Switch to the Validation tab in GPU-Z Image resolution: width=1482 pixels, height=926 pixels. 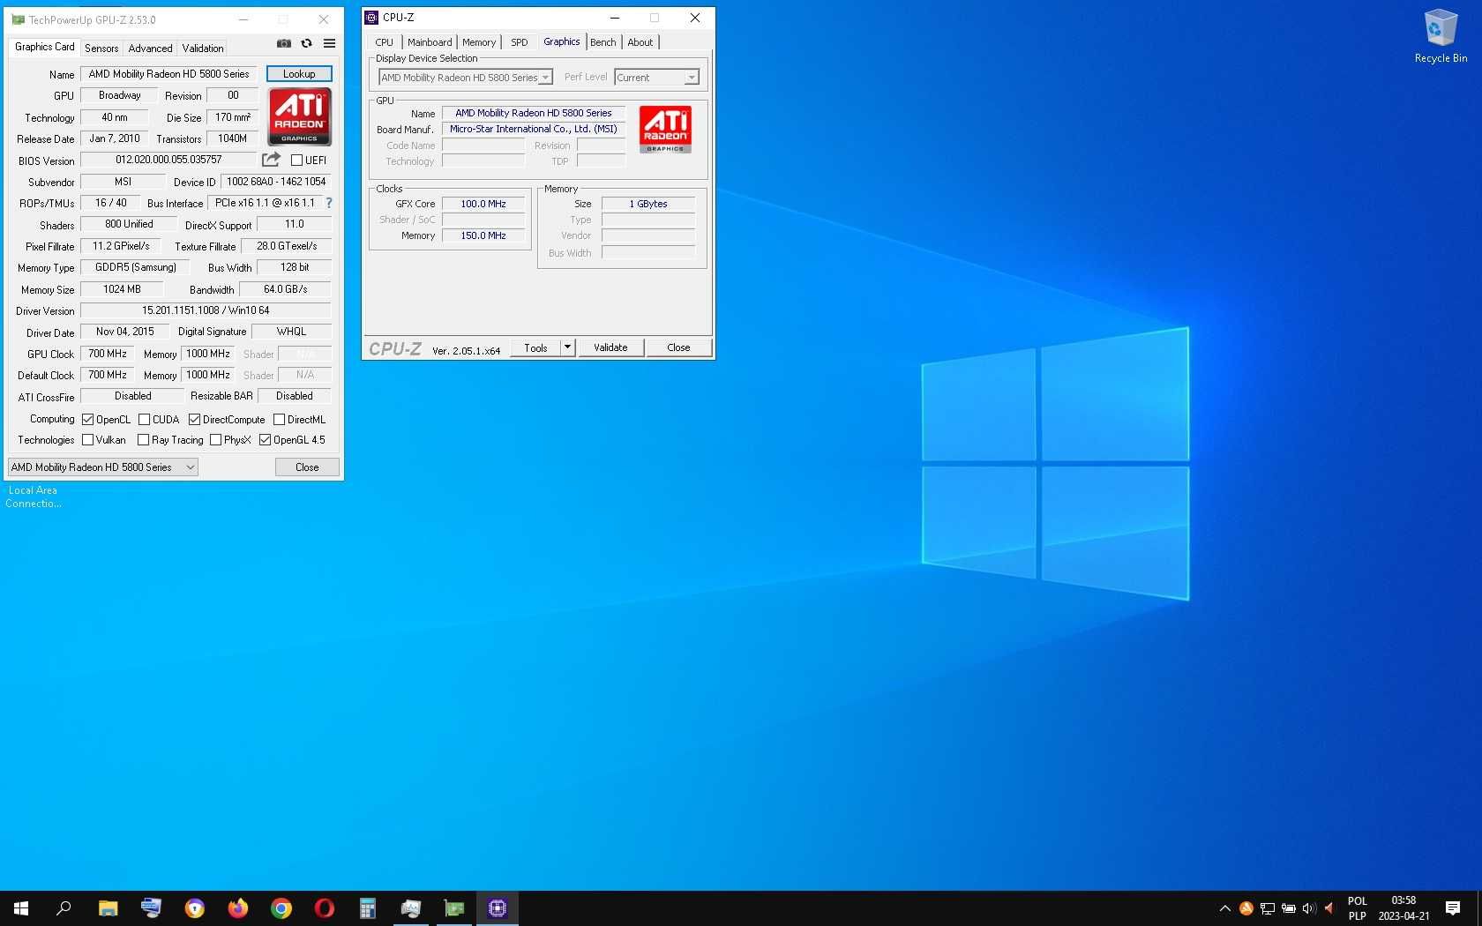[x=203, y=49]
